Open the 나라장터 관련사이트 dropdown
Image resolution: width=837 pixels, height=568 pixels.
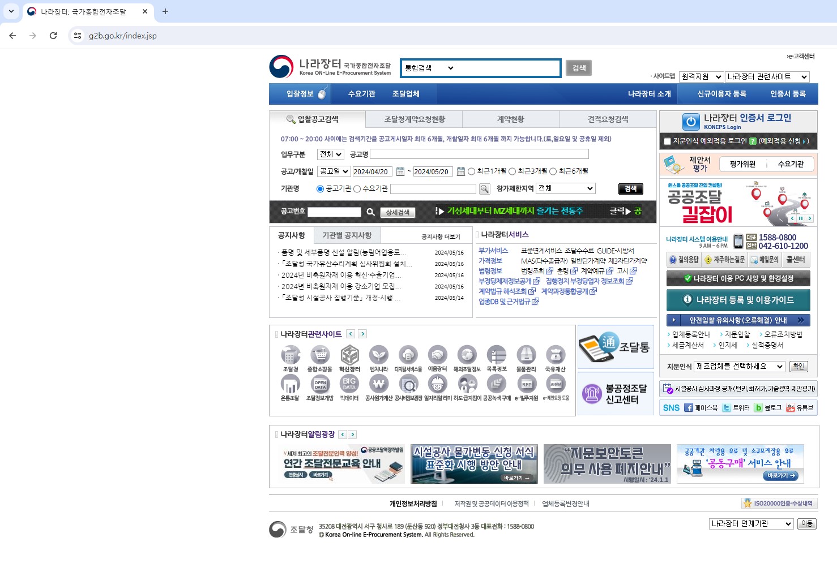(767, 77)
